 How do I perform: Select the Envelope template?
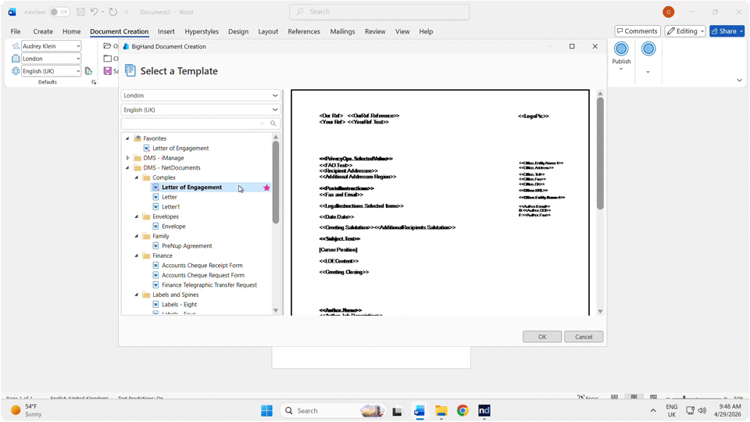pos(173,227)
